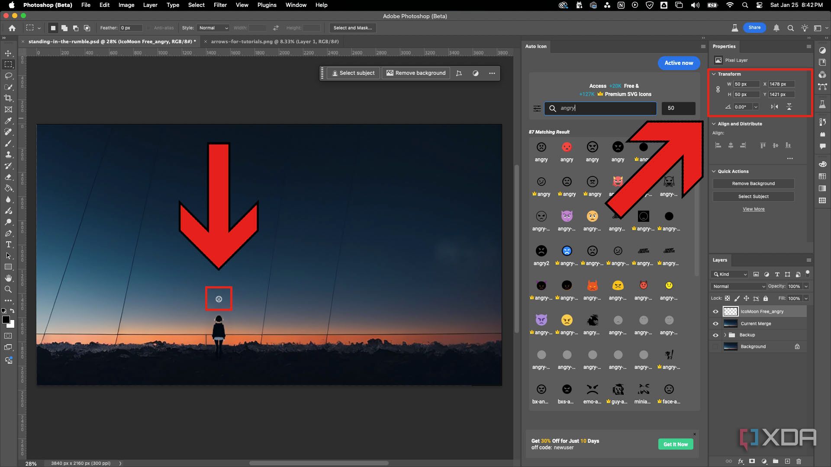The height and width of the screenshot is (467, 831).
Task: Choose the Hand tool
Action: (x=8, y=278)
